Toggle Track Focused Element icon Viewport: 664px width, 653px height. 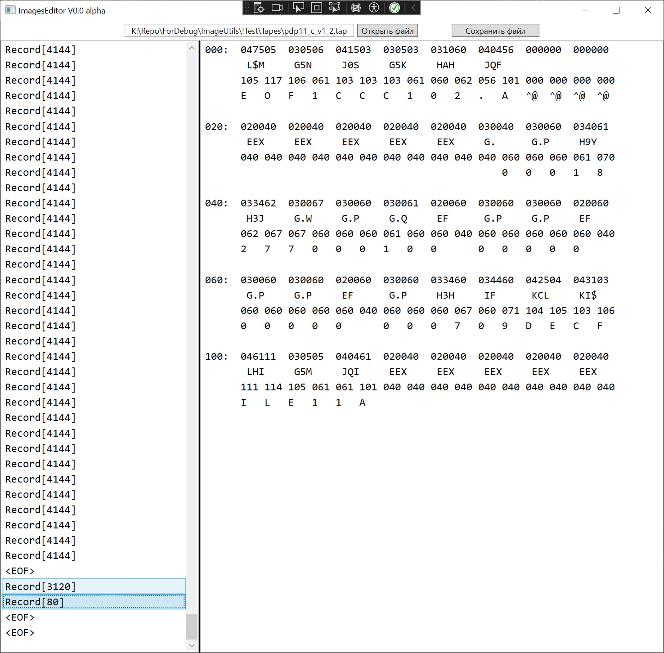(335, 8)
